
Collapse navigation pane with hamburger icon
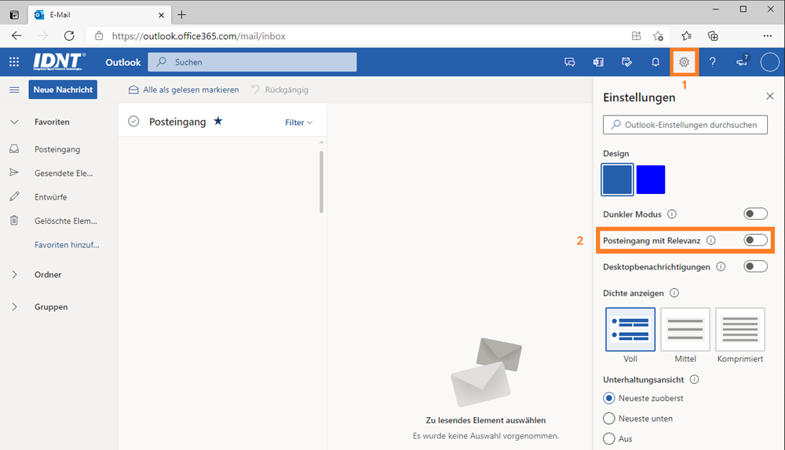tap(14, 90)
